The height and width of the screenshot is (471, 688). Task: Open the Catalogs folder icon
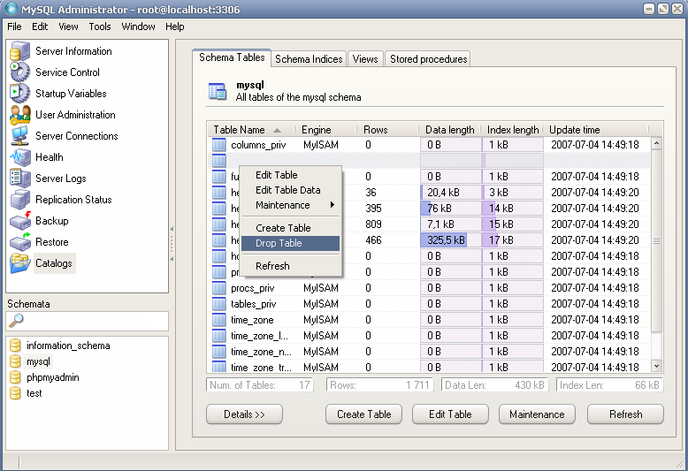19,263
